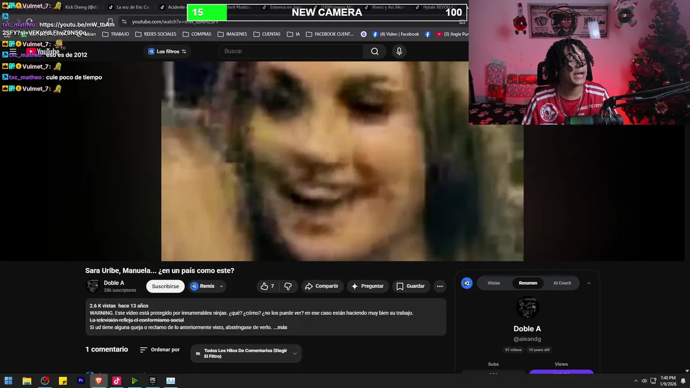The image size is (690, 388).
Task: Click the magnifier search button
Action: (x=375, y=51)
